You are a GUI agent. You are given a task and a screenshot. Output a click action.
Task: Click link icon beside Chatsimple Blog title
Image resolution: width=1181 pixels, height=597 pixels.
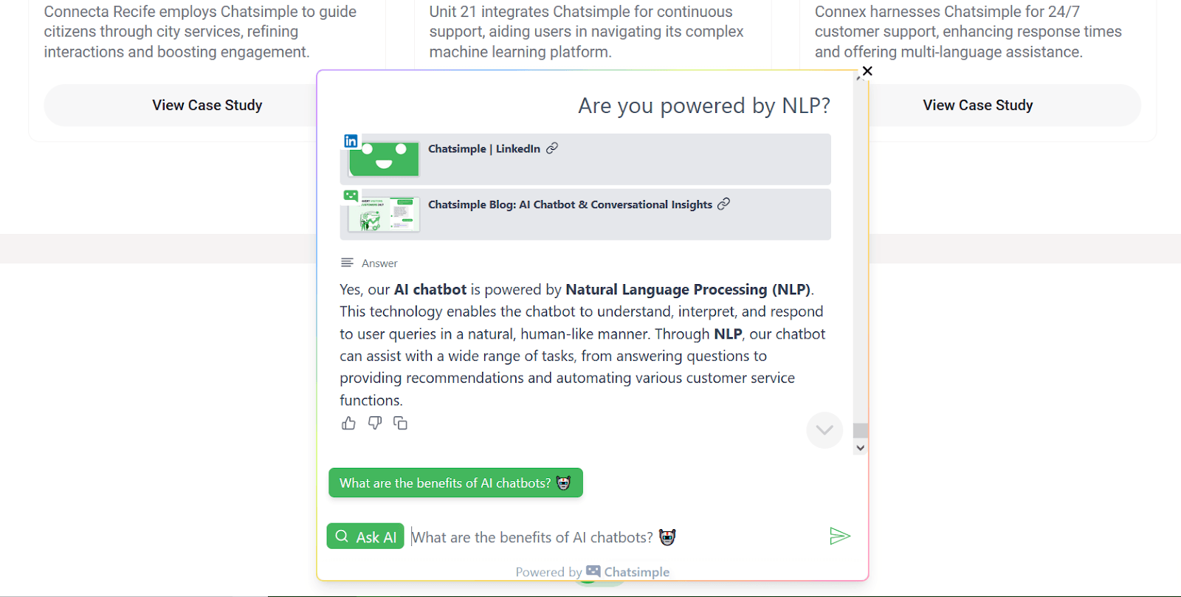tap(723, 204)
